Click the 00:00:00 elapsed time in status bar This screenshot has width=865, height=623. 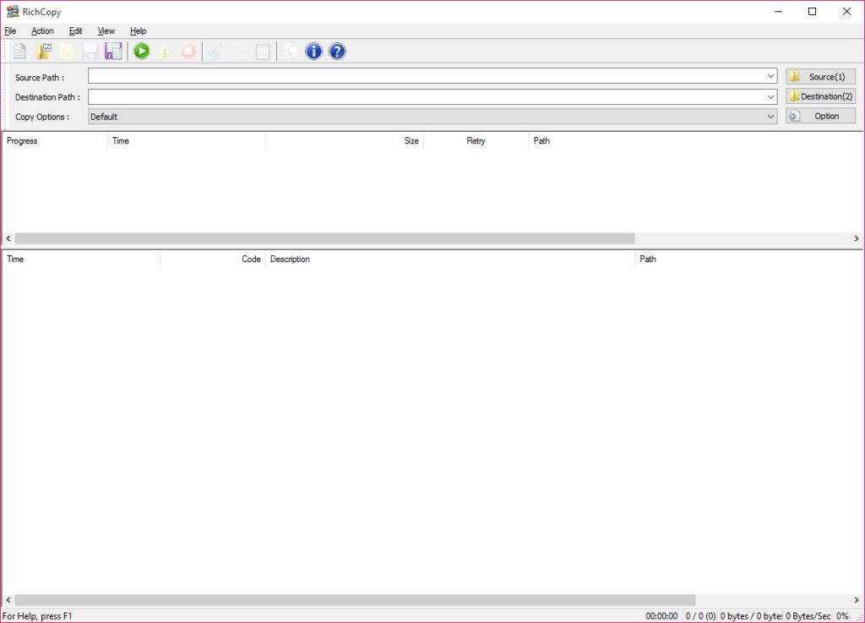tap(661, 616)
